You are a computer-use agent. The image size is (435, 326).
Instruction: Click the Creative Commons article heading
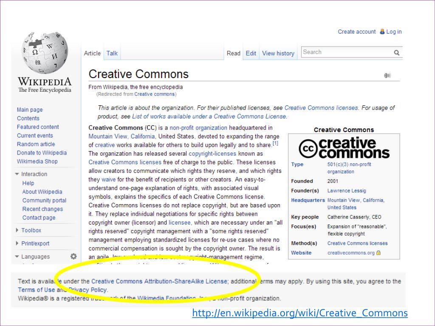[x=138, y=74]
